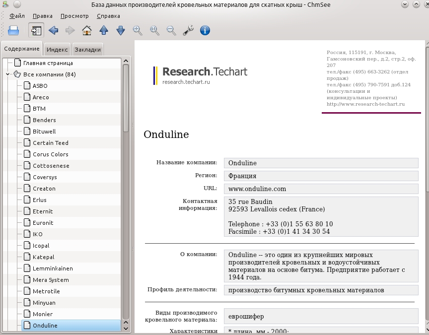Screen dimensions: 429x335
Task: Zoom out with the minus magnifier
Action: point(171,30)
